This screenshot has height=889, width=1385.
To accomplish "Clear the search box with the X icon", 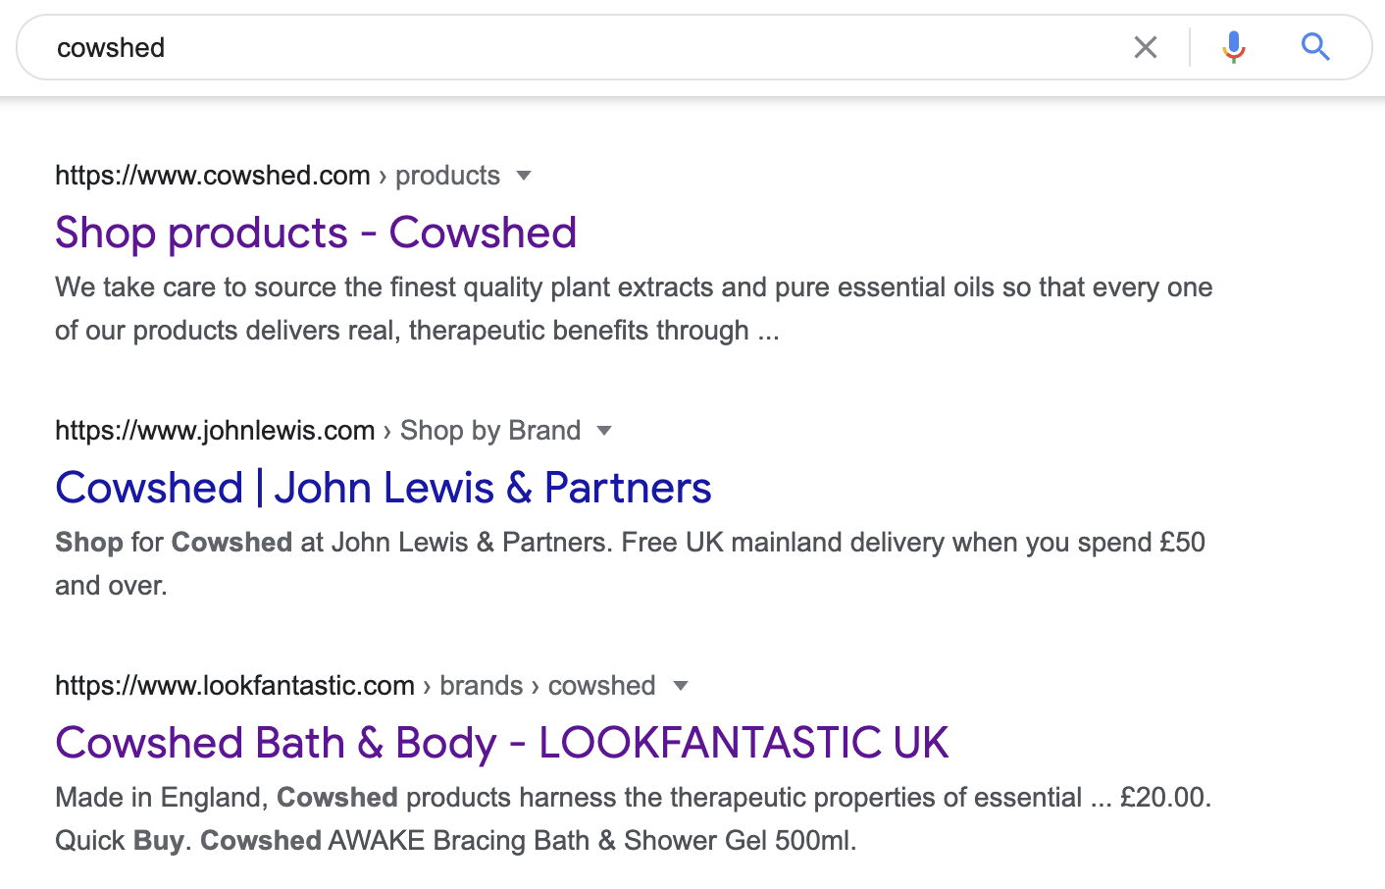I will point(1145,47).
